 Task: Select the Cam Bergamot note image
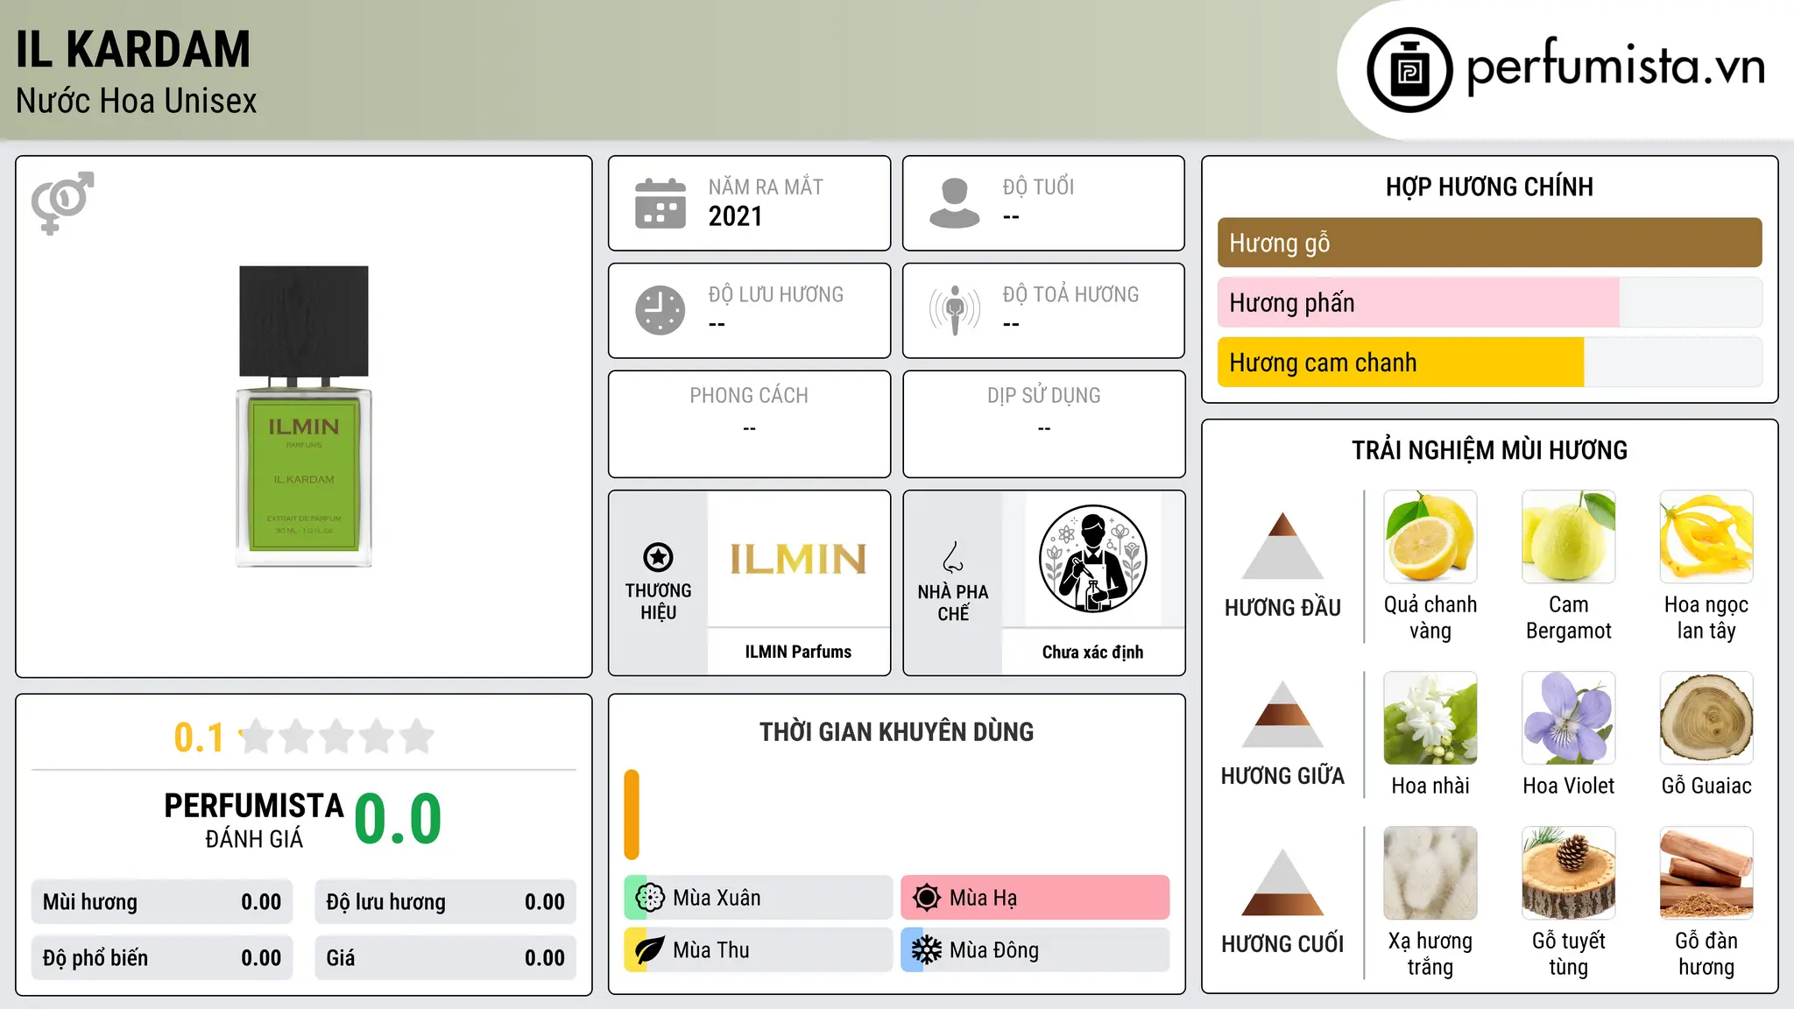pos(1568,537)
